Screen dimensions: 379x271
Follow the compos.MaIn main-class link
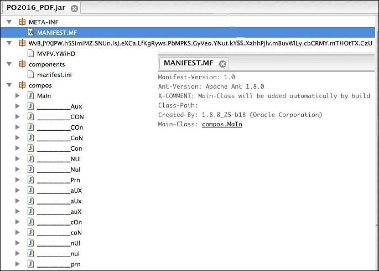(x=222, y=124)
